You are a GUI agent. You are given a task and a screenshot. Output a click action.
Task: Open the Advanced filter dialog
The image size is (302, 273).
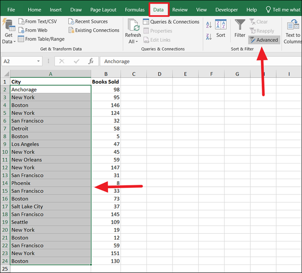pyautogui.click(x=264, y=40)
